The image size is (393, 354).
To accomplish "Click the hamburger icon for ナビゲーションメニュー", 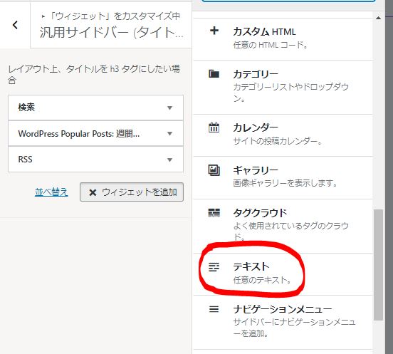I will [214, 309].
